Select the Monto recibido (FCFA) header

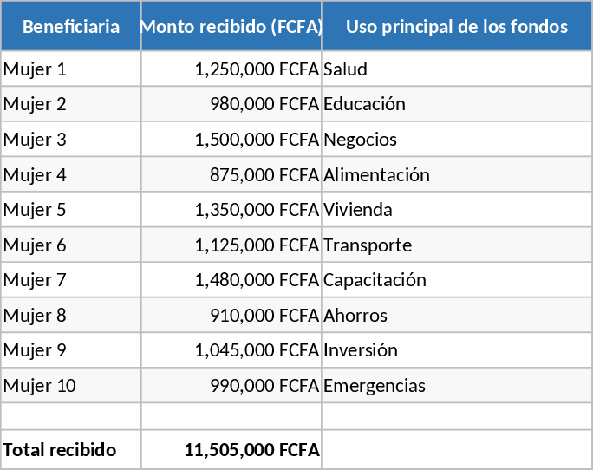click(x=231, y=26)
